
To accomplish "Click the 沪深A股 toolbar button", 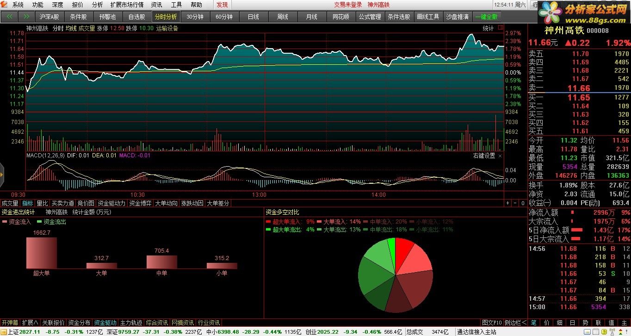I will 49,17.
